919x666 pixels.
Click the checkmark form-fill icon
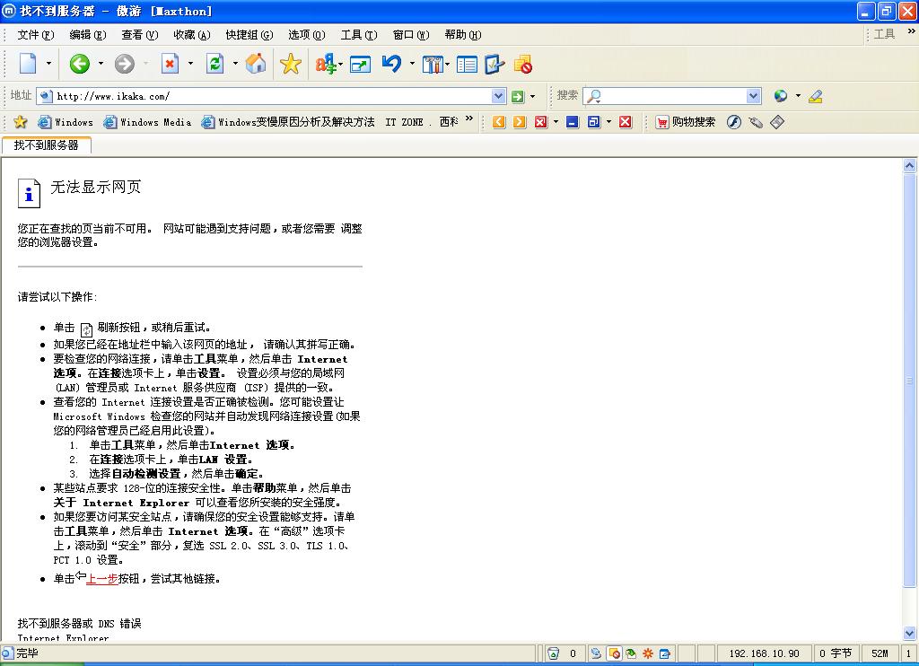[495, 64]
